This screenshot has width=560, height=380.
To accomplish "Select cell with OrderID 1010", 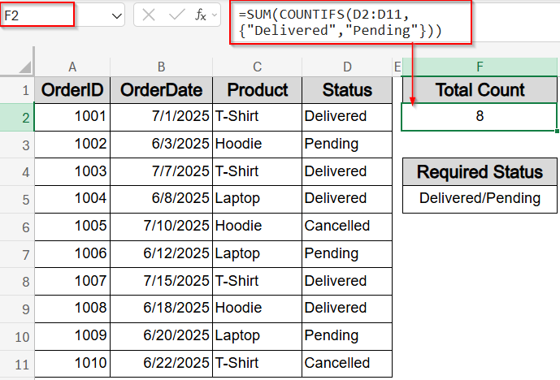I will click(x=72, y=364).
